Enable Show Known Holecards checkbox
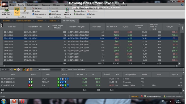The image size is (186, 104). click(67, 70)
